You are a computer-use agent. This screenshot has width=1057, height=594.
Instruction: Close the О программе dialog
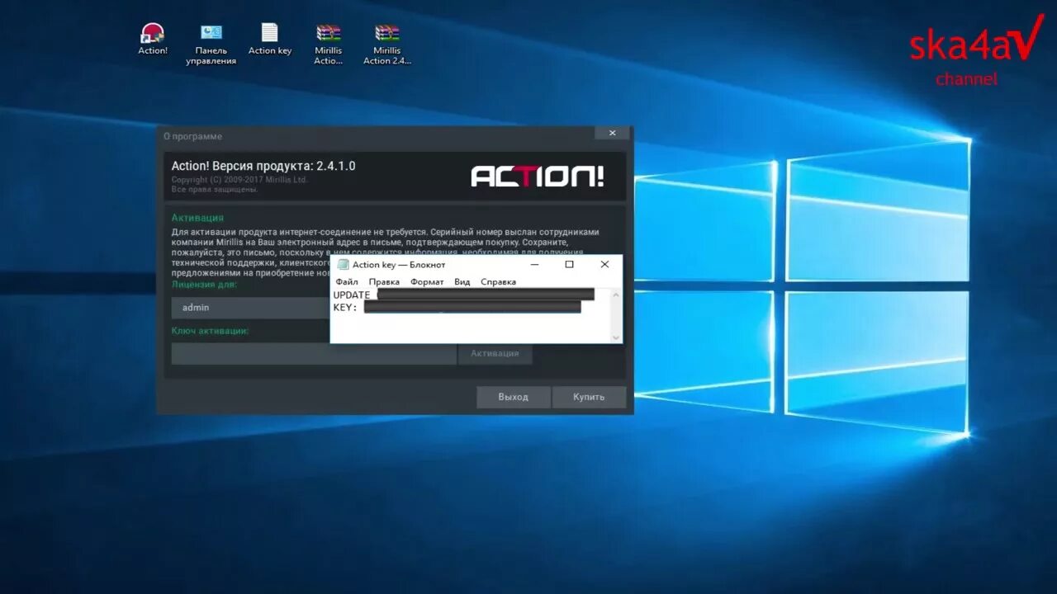point(612,133)
